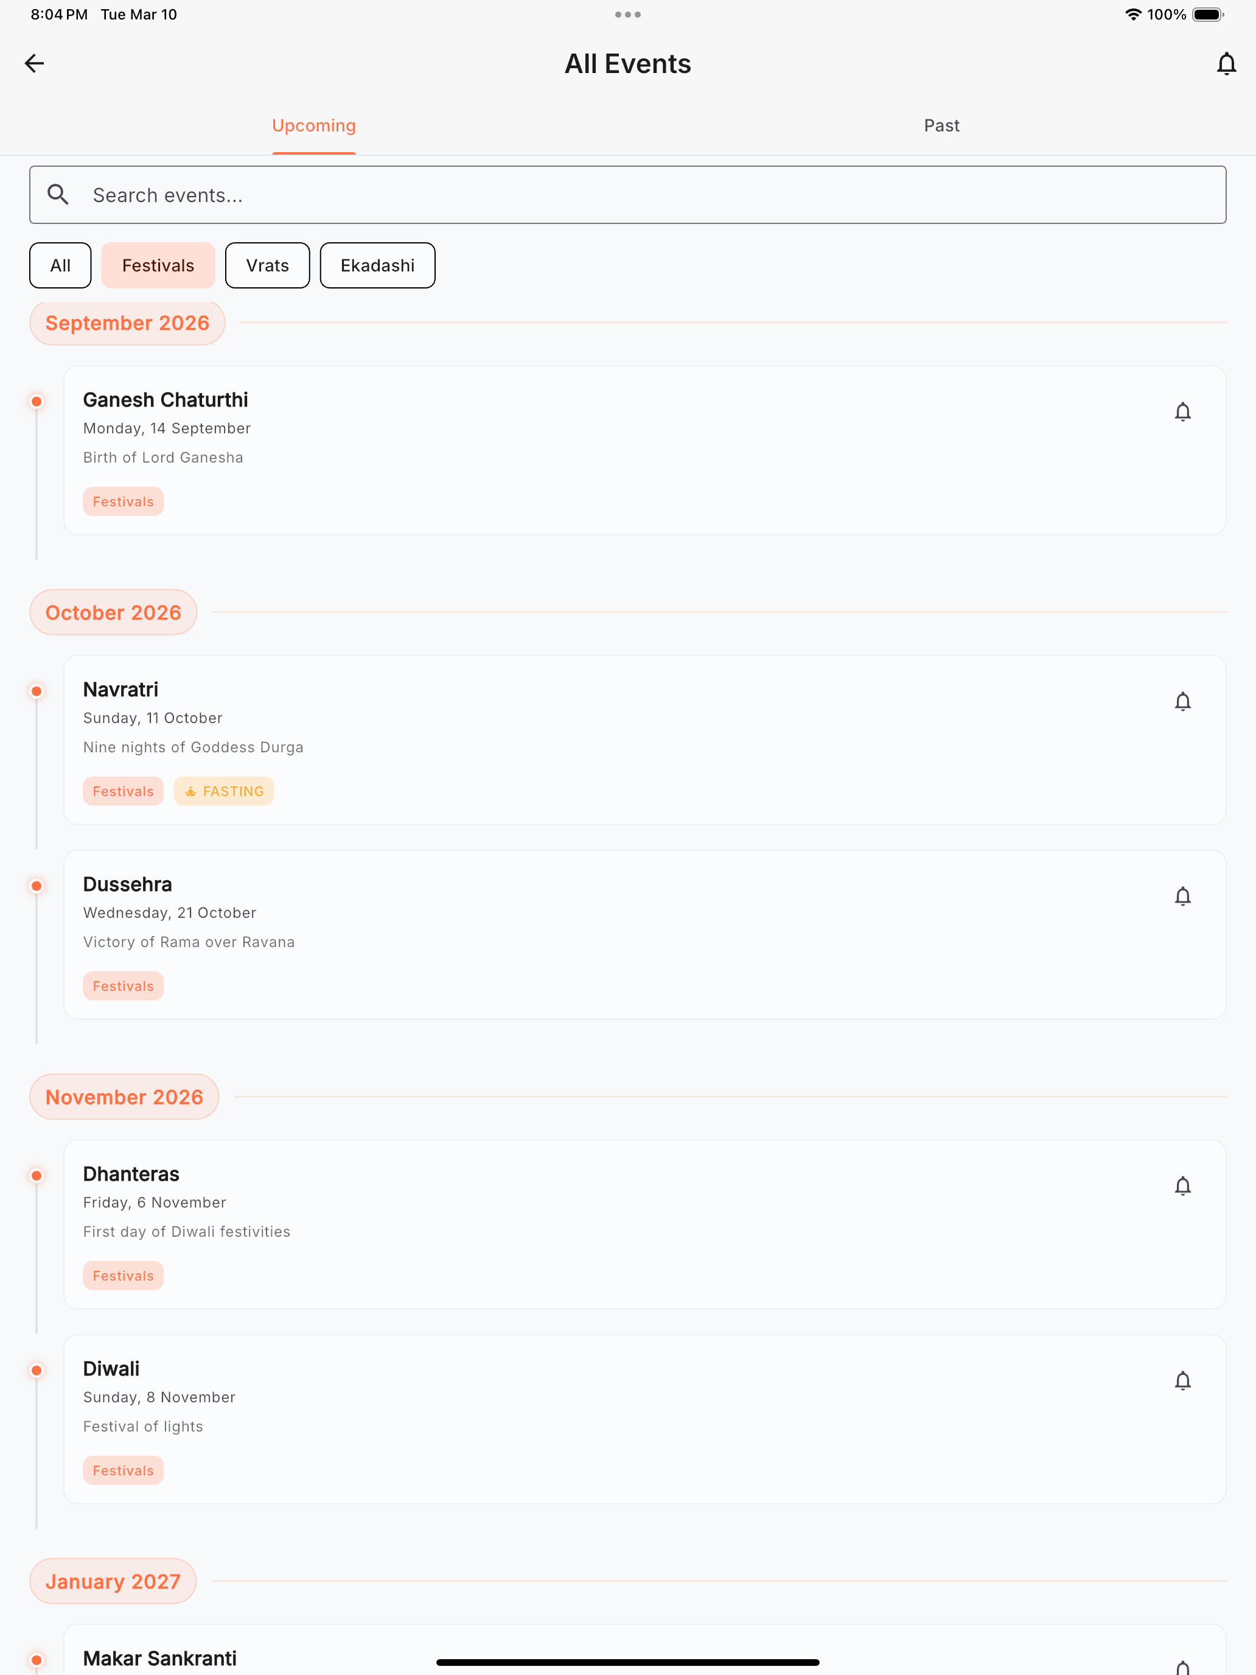Tap the battery status icon
The width and height of the screenshot is (1256, 1675).
[x=1207, y=15]
